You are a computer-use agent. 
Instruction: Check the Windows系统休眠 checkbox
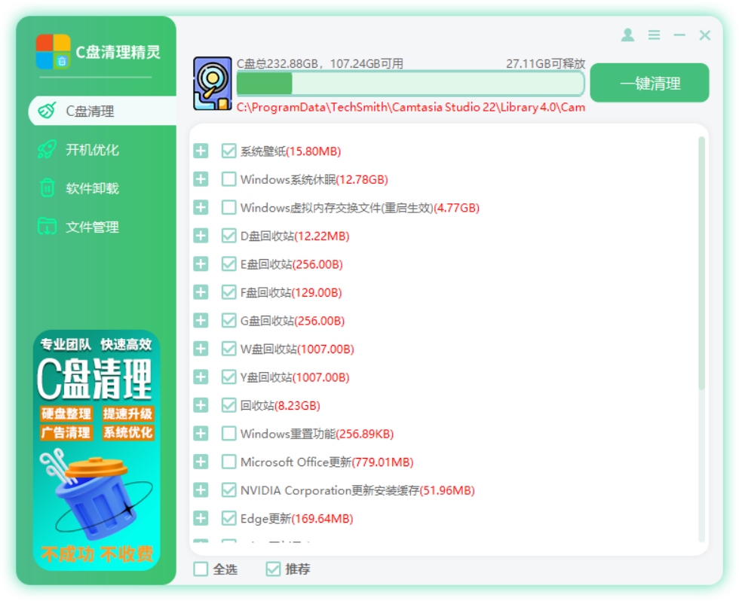click(228, 179)
